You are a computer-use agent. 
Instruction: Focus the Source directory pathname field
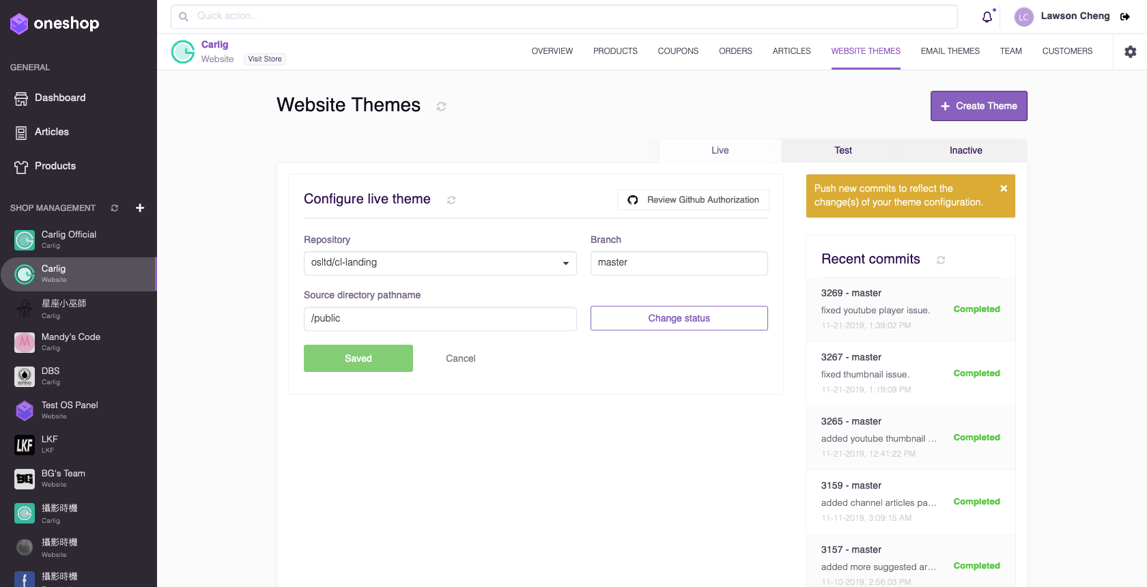(440, 319)
